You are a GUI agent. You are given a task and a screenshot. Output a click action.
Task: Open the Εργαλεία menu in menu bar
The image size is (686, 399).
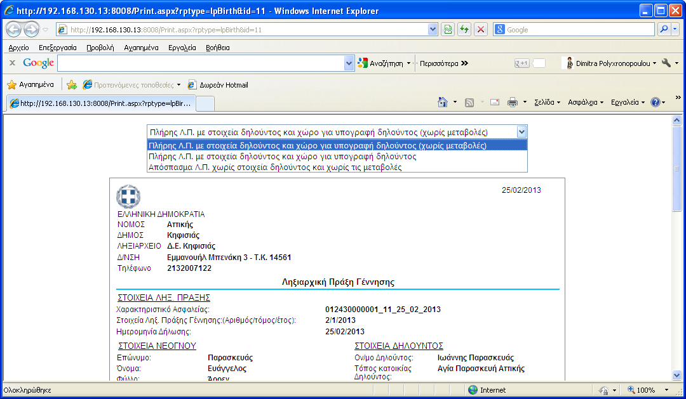pos(182,48)
